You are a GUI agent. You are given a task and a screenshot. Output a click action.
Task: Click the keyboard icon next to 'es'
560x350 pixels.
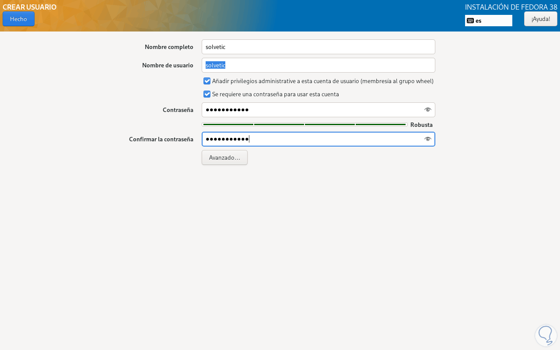470,21
